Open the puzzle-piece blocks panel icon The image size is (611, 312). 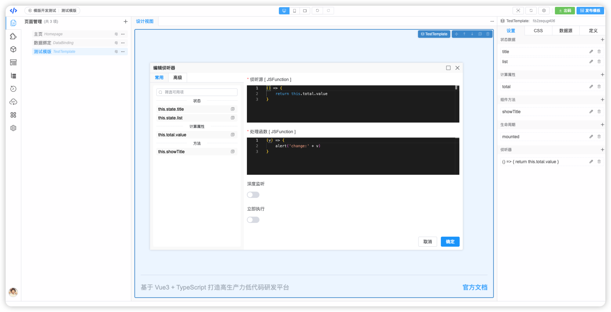coord(13,36)
